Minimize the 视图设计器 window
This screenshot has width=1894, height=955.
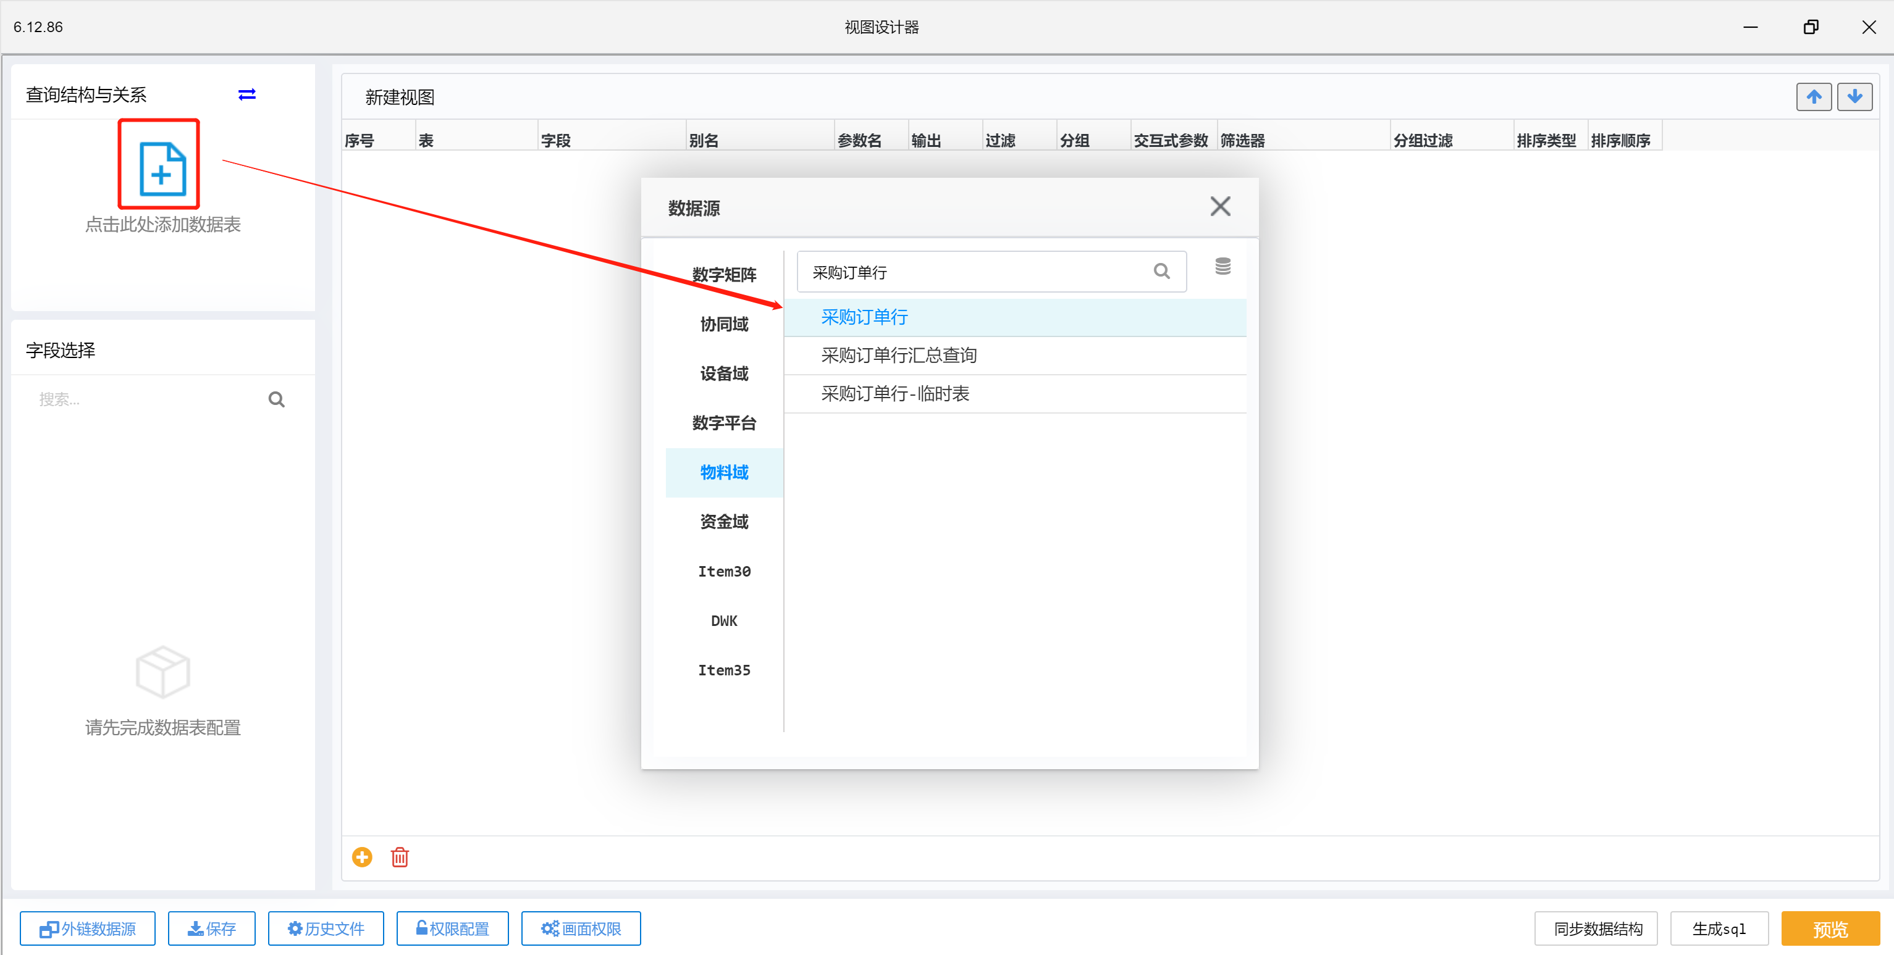coord(1750,27)
